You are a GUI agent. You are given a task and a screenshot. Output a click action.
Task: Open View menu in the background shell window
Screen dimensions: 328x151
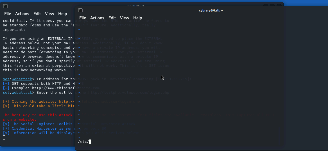(x=49, y=14)
